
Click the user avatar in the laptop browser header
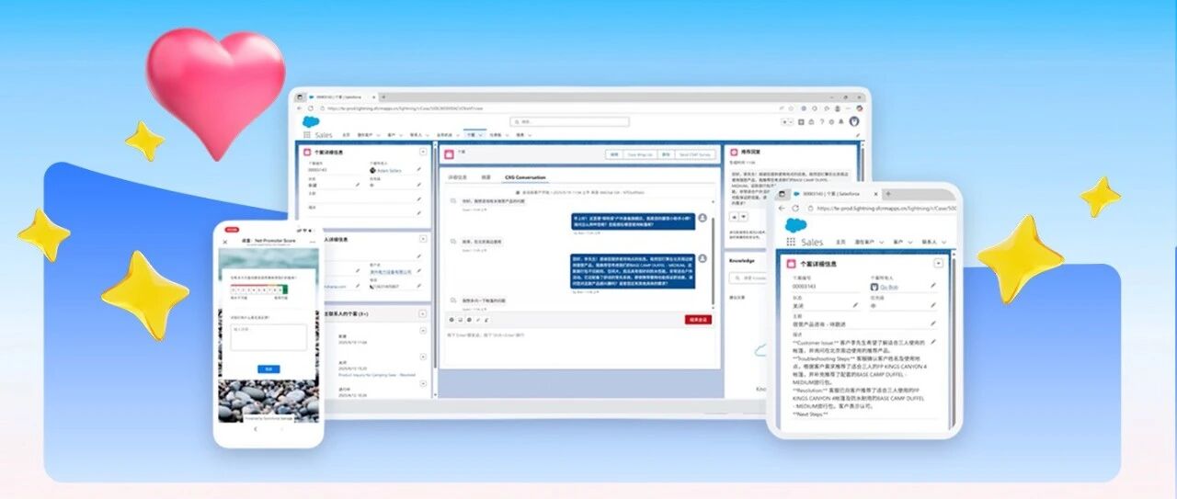point(854,121)
